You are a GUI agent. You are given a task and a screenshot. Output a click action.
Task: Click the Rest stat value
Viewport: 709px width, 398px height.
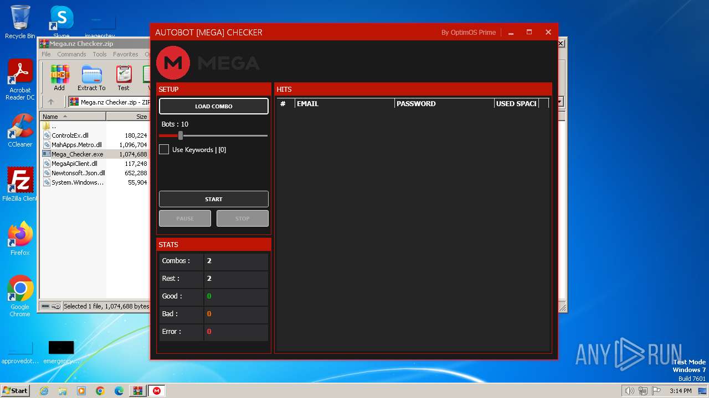tap(209, 279)
